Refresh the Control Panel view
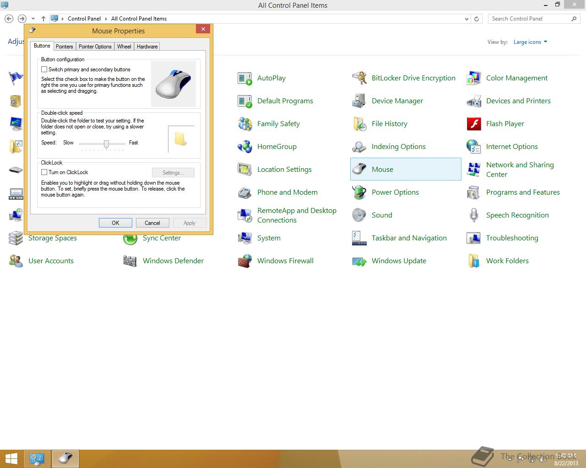Viewport: 586px width, 468px height. click(x=477, y=19)
